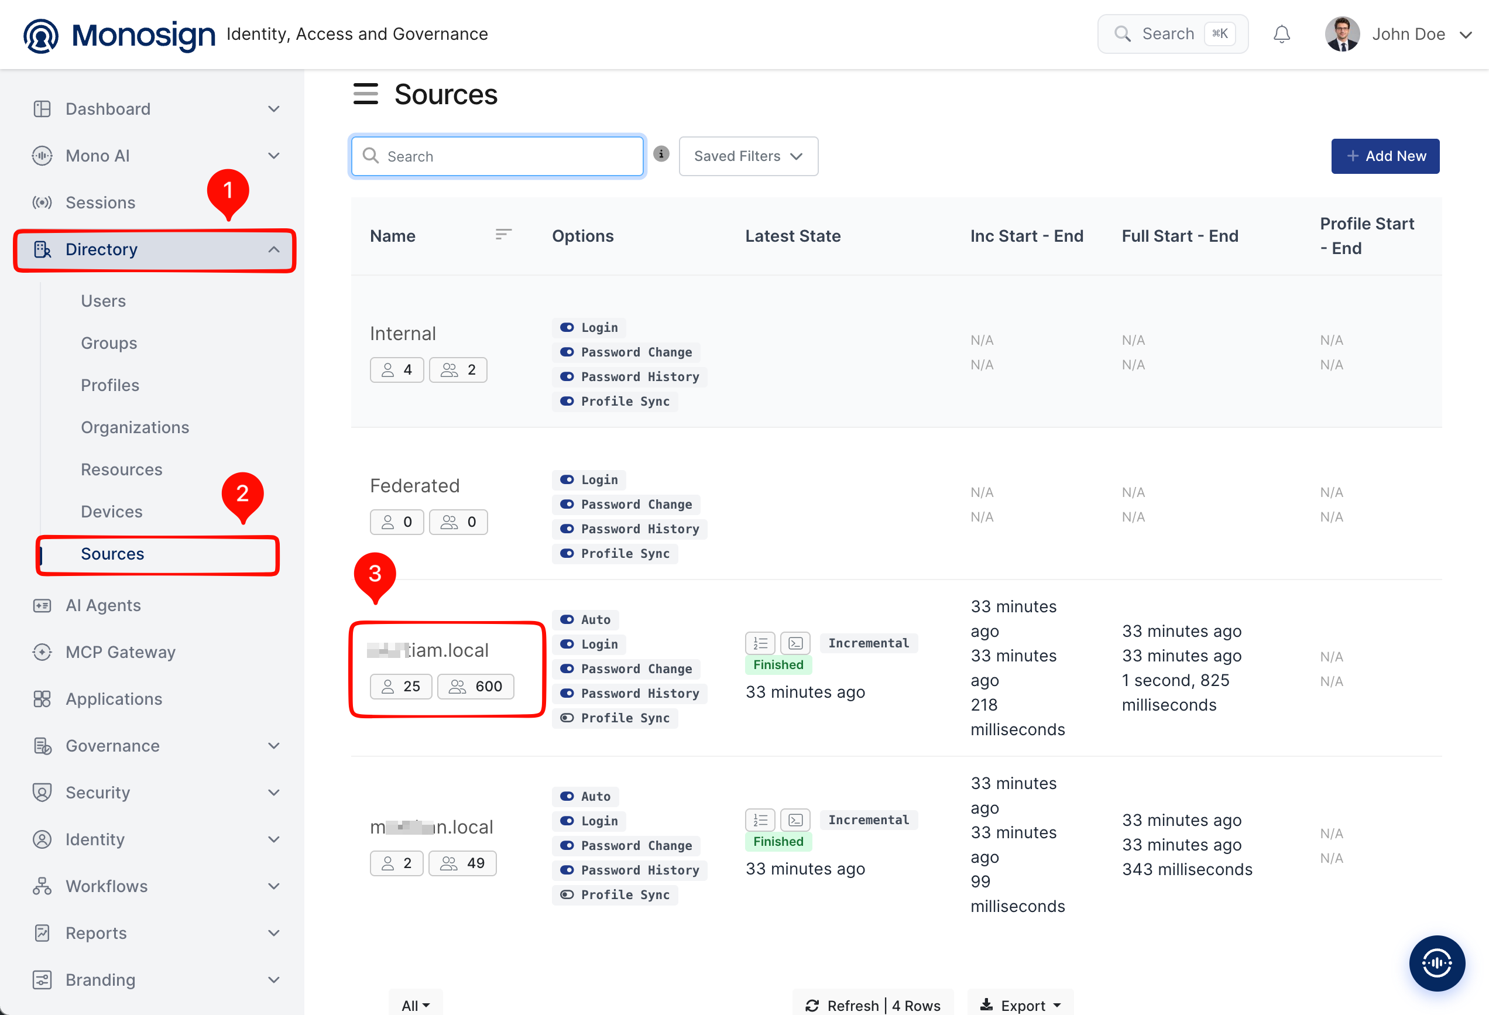
Task: Open the John Doe account dropdown
Action: (1464, 35)
